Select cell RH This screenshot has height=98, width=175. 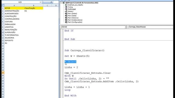pos(14,43)
